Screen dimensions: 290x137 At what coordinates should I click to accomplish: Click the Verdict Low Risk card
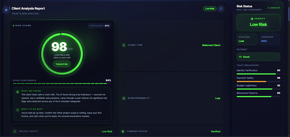pos(258,23)
